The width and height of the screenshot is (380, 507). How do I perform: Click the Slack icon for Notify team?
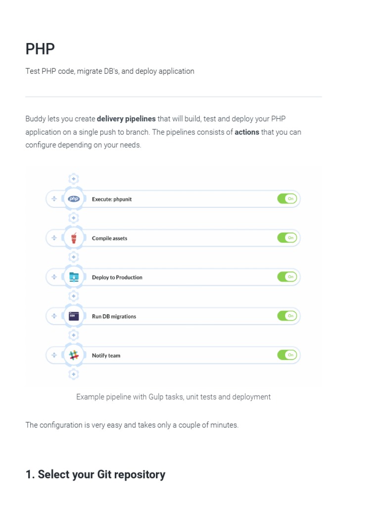[74, 355]
